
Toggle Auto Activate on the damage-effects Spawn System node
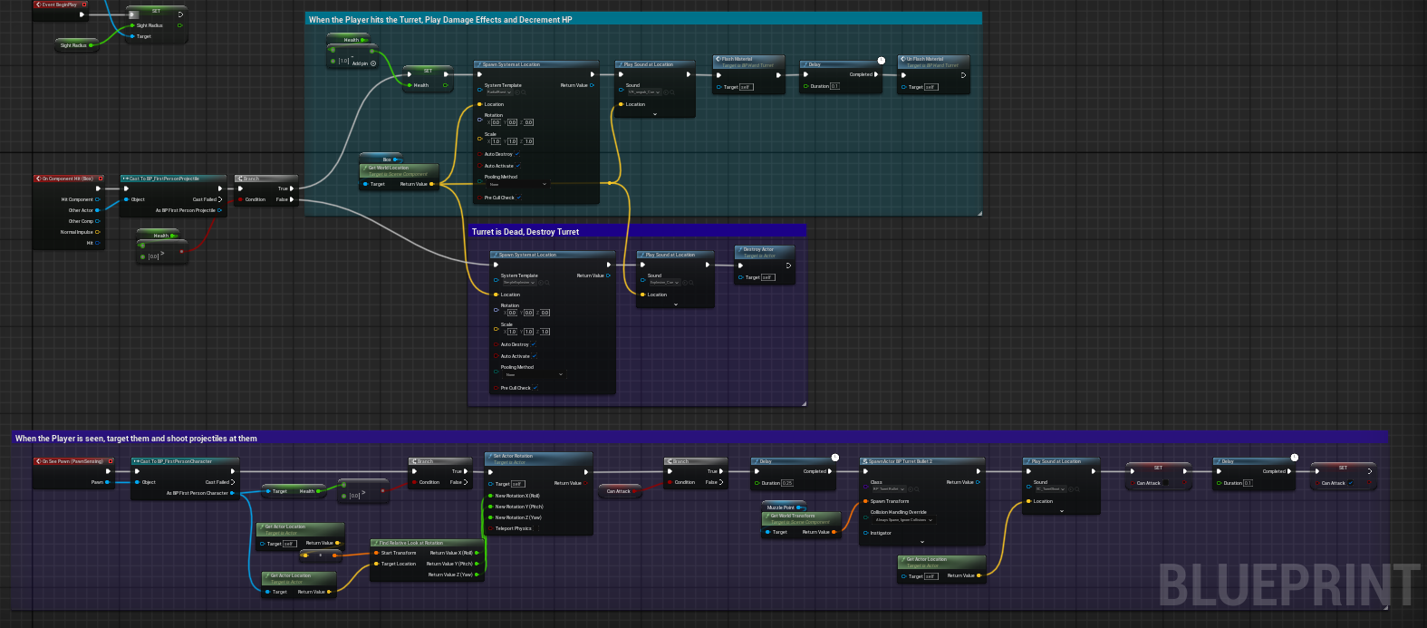518,166
